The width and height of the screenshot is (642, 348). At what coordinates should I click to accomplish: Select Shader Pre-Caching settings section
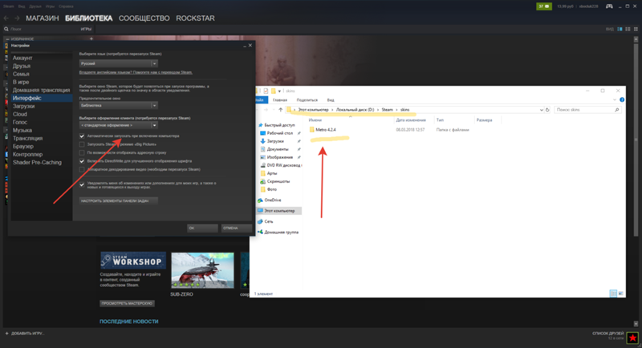37,162
